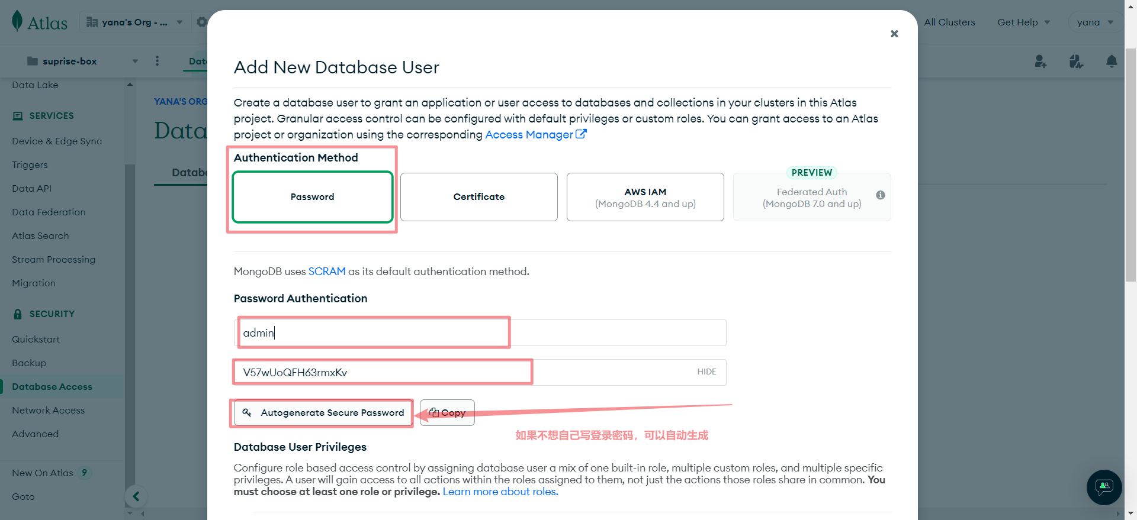Select Password authentication method
Viewport: 1137px width, 520px height.
pos(313,197)
